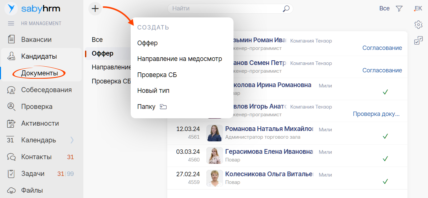Choose Направление на медосмотр in the create menu
428x198 pixels.
tap(179, 59)
